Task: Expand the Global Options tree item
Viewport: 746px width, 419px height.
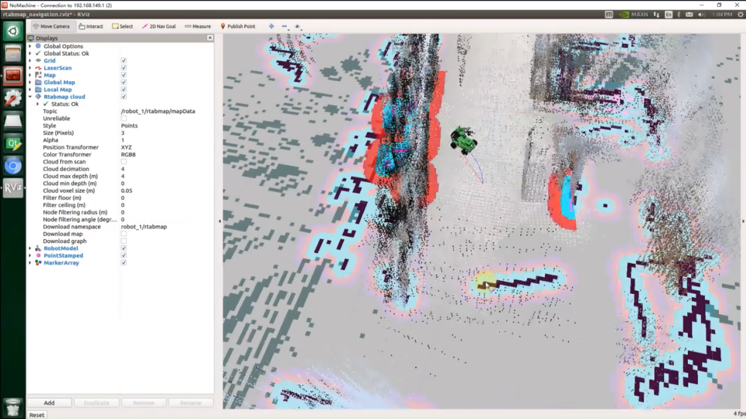Action: (30, 46)
